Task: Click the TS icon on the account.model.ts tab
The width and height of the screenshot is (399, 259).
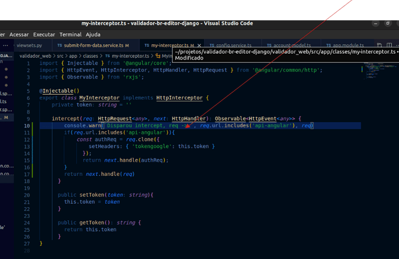Action: (x=269, y=46)
